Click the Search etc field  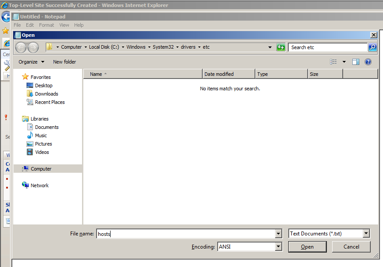tap(328, 47)
